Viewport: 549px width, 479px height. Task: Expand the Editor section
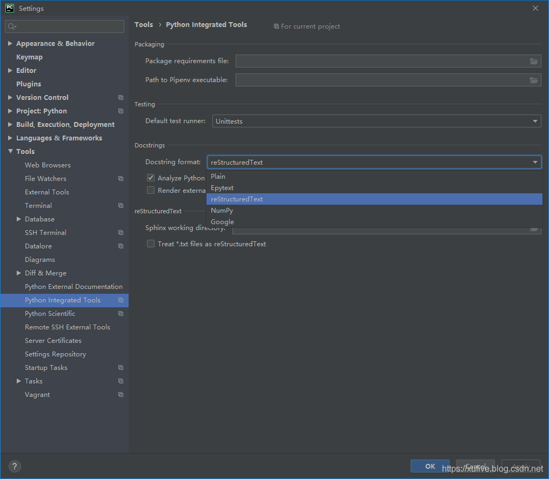click(10, 70)
